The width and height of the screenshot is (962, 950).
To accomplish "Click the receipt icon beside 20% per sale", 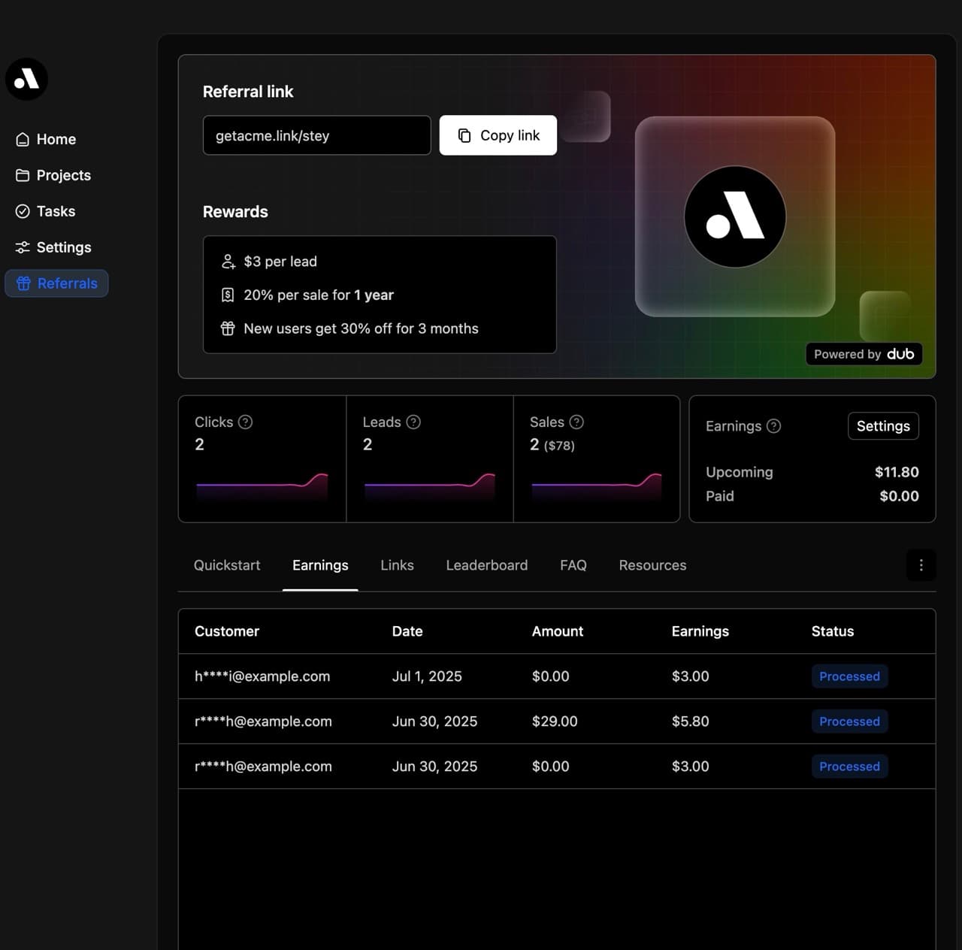I will coord(228,295).
